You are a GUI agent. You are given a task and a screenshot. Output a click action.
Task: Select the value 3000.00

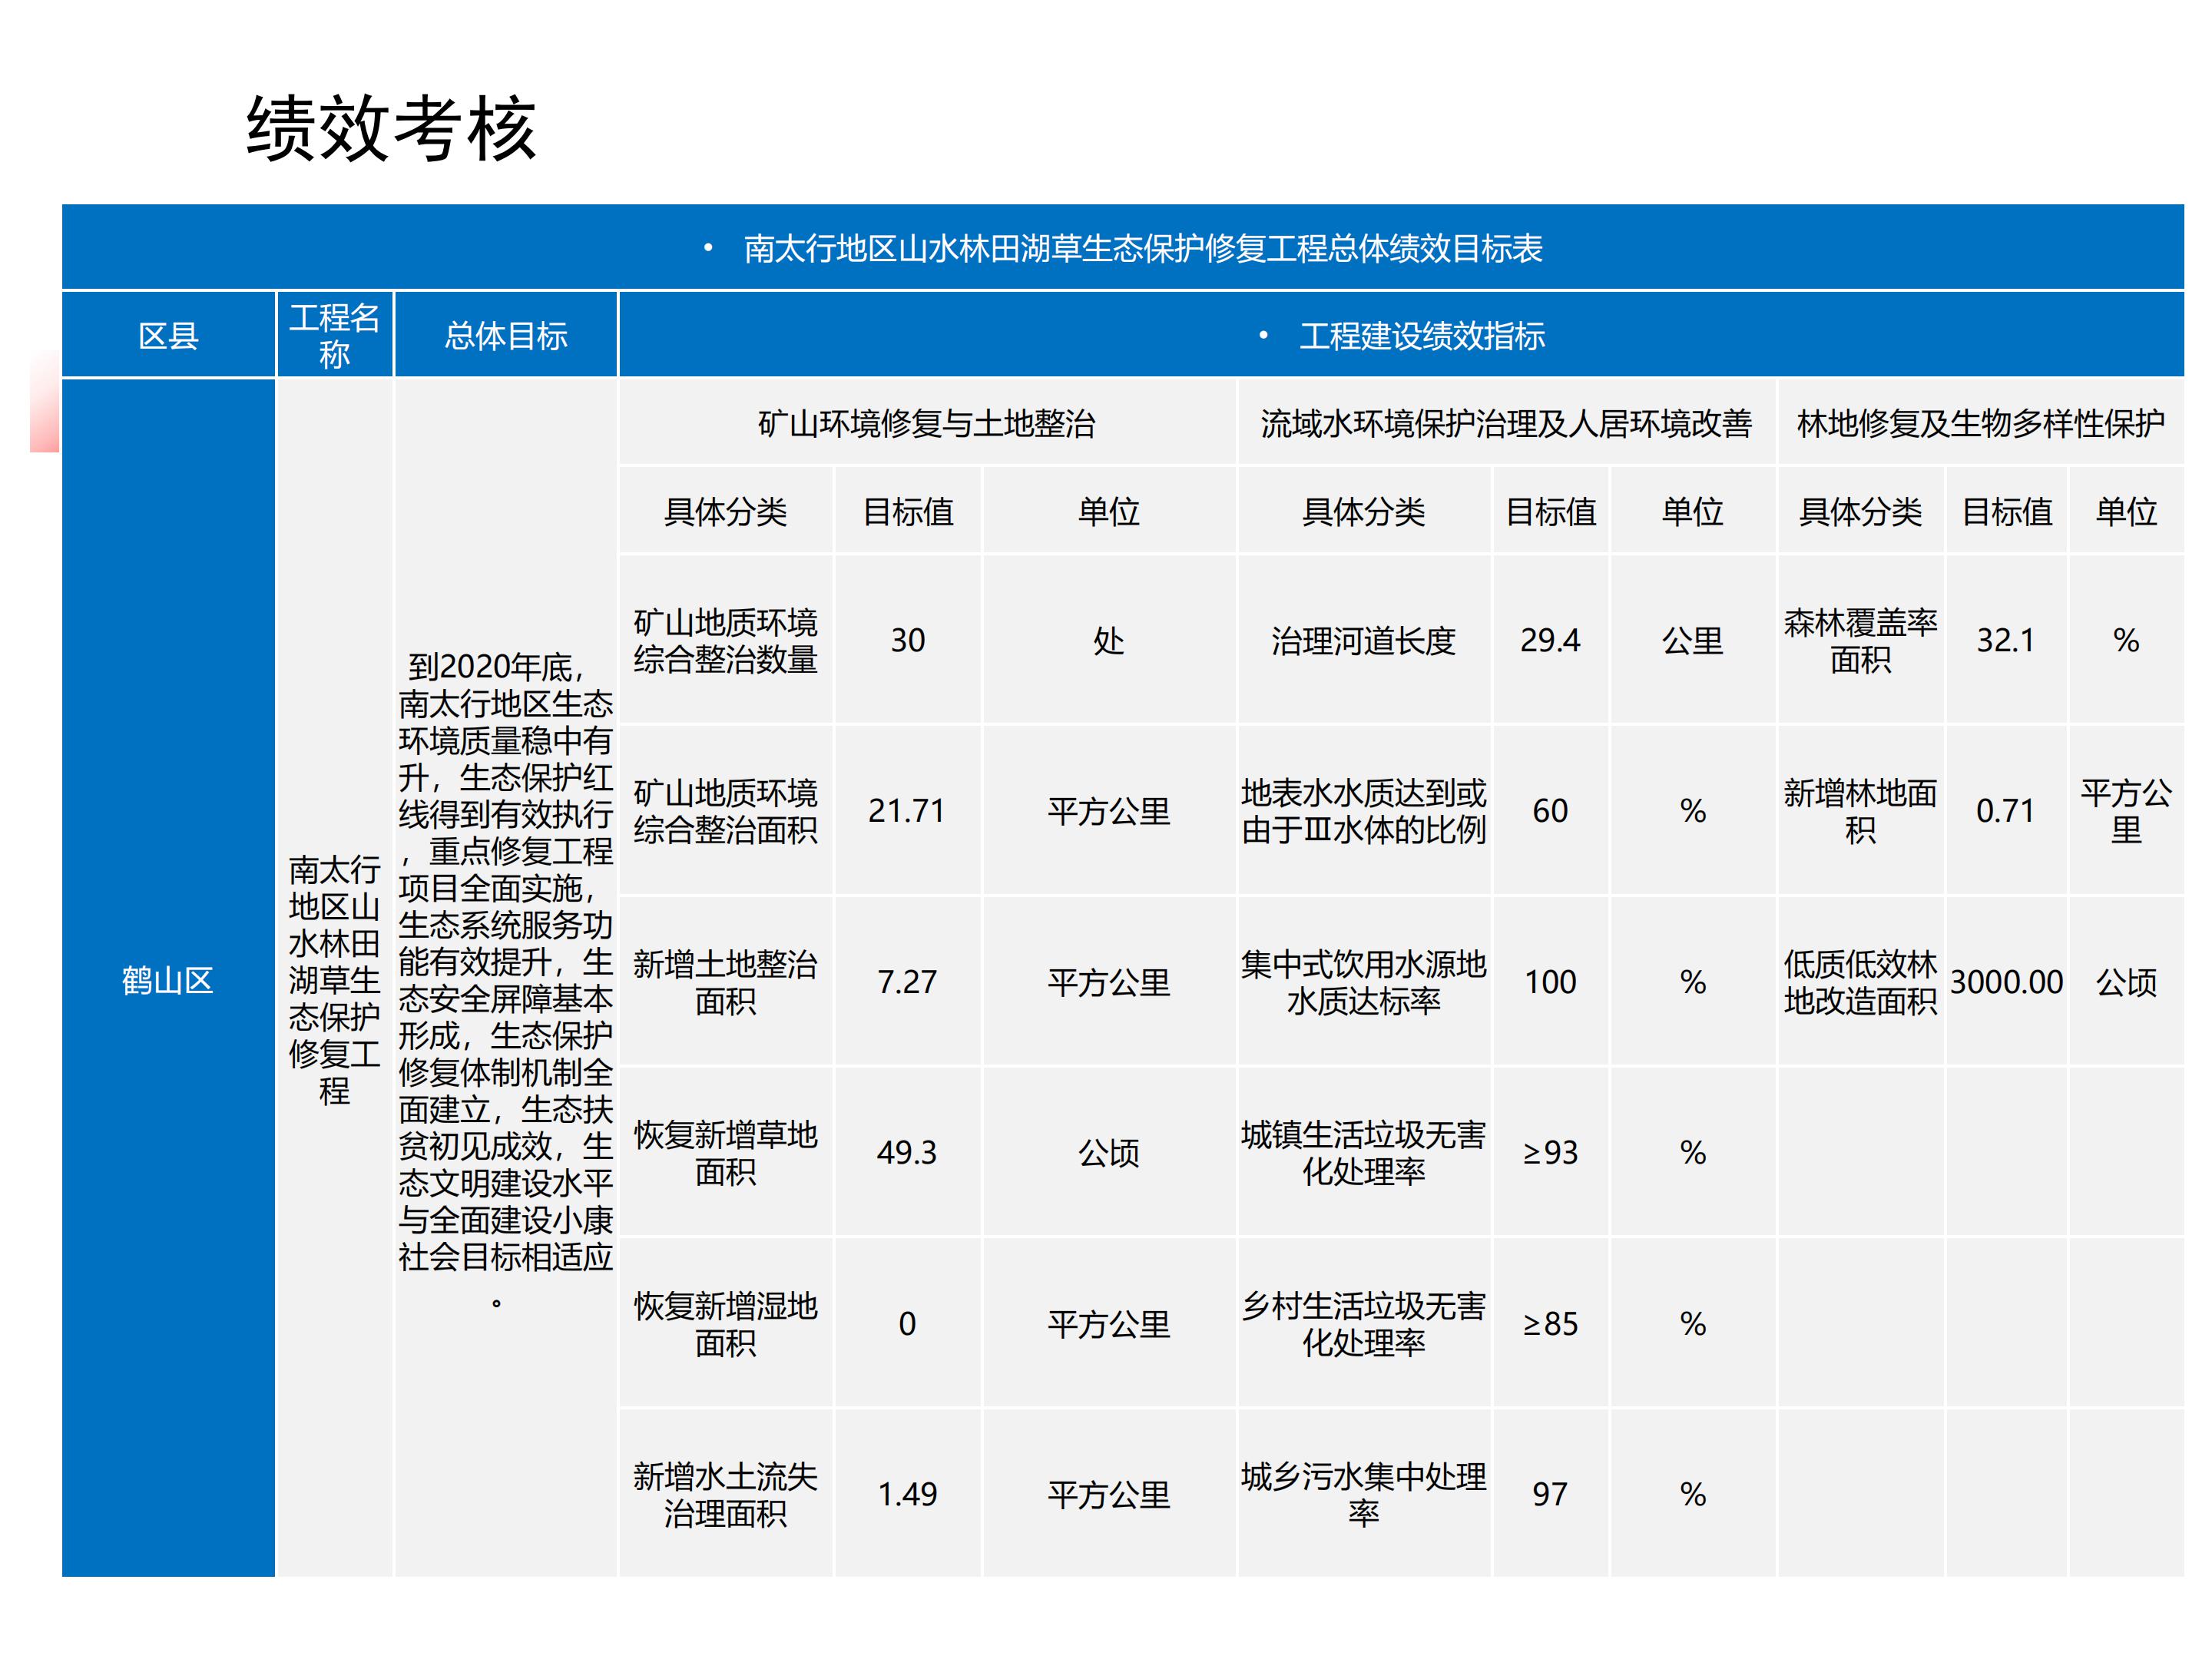pos(2006,982)
